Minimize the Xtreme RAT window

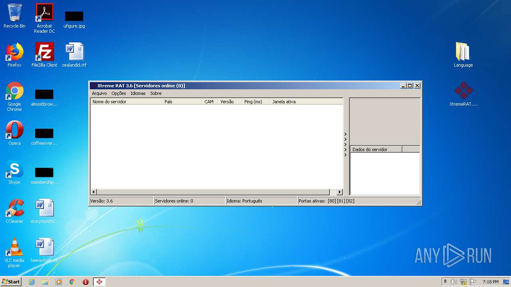click(x=403, y=86)
